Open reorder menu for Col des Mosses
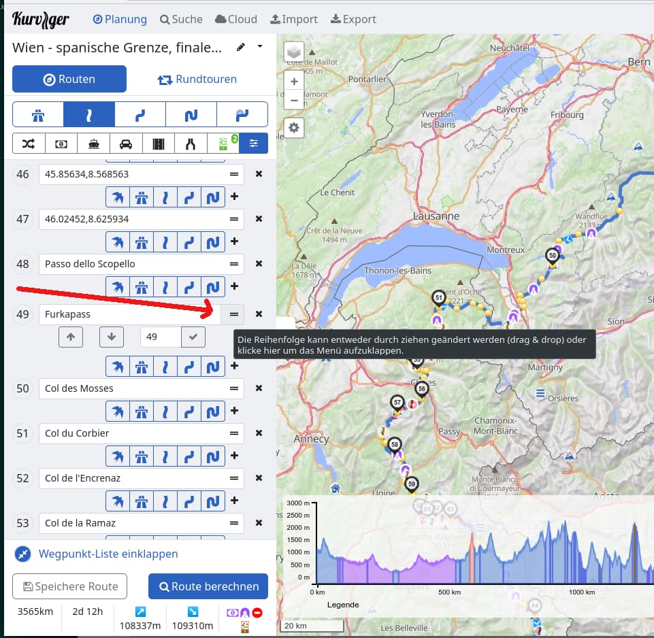 (234, 388)
